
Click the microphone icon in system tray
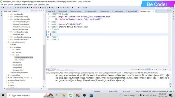click(141, 95)
